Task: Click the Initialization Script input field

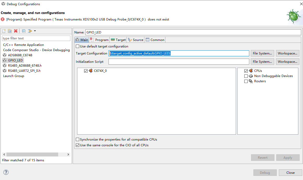Action: [179, 61]
